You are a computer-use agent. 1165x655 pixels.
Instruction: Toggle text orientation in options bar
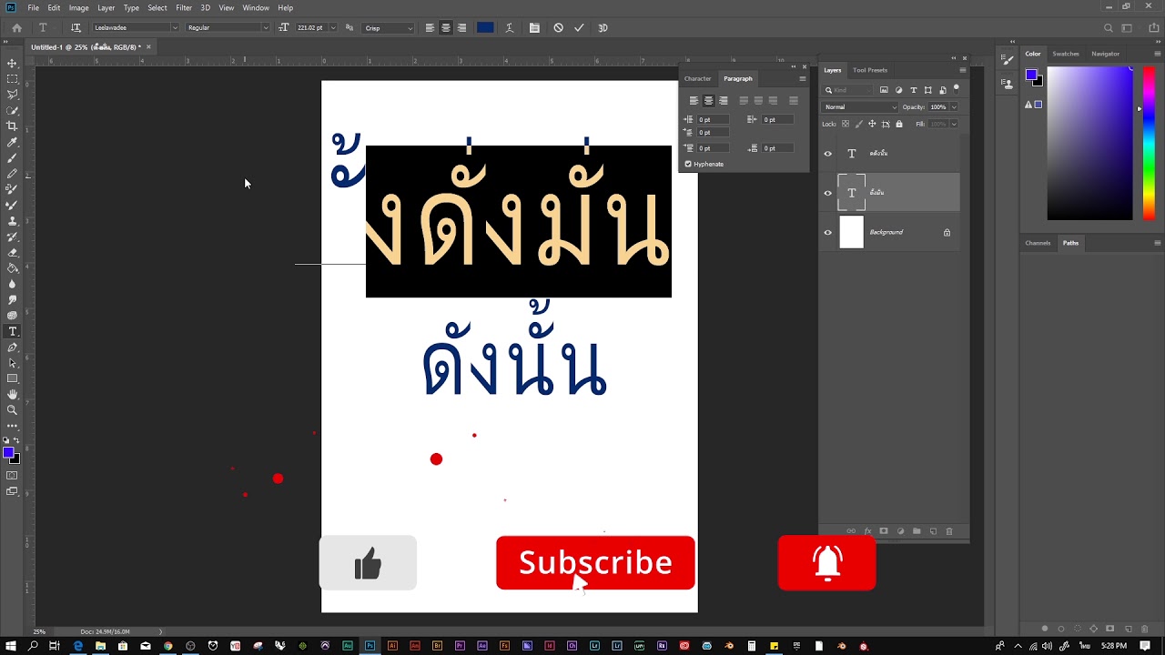[x=76, y=28]
